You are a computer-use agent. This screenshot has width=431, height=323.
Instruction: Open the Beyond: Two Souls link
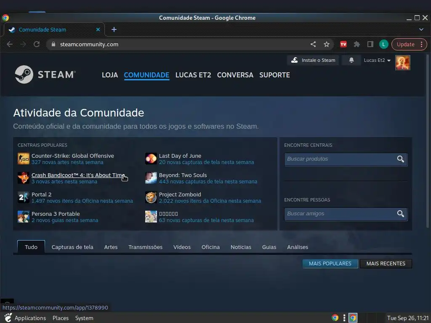pos(183,175)
